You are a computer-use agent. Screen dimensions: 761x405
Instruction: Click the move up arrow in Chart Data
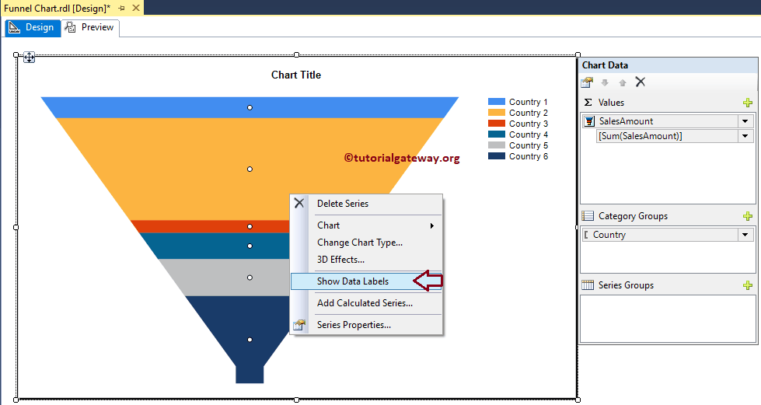(623, 82)
